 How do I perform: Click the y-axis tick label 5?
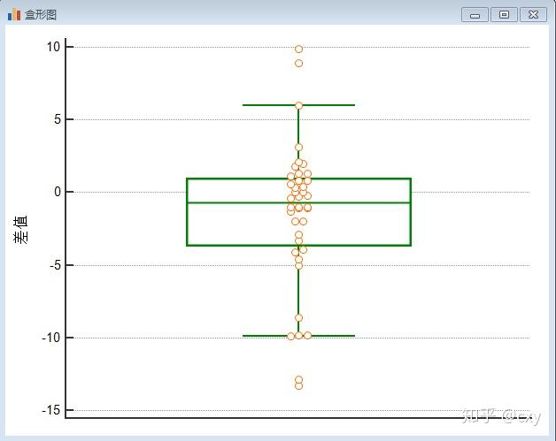pos(58,119)
